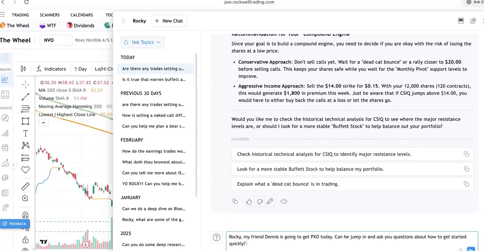Select the ruler measure tool
Screen dimensions: 484x251
point(26,186)
